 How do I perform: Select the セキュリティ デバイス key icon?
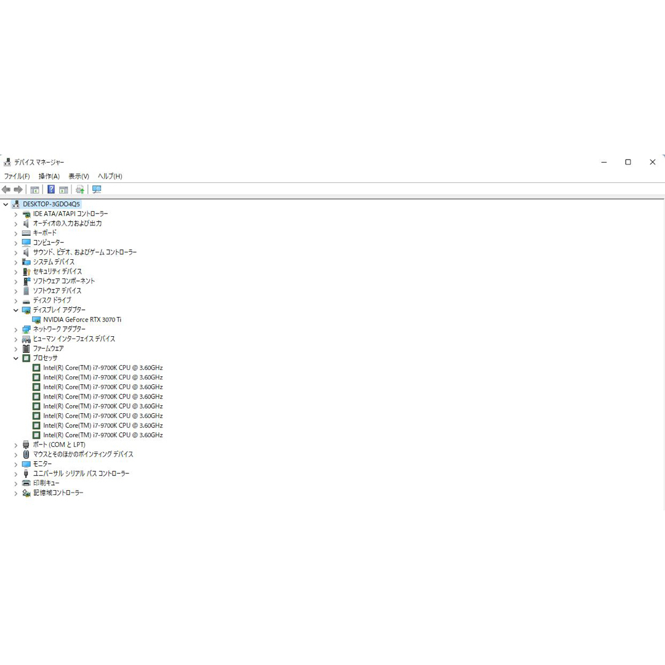pos(26,272)
